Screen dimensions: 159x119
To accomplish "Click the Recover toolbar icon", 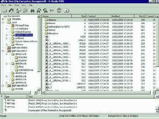I will 18,10.
